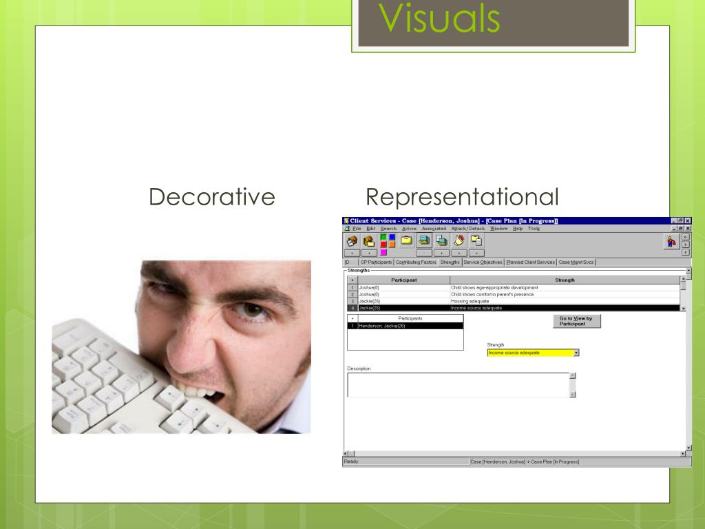
Task: Open the Planned Client Services tab
Action: pos(531,262)
